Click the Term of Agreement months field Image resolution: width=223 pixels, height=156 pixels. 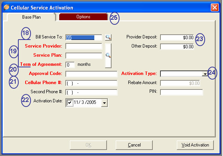click(70, 65)
